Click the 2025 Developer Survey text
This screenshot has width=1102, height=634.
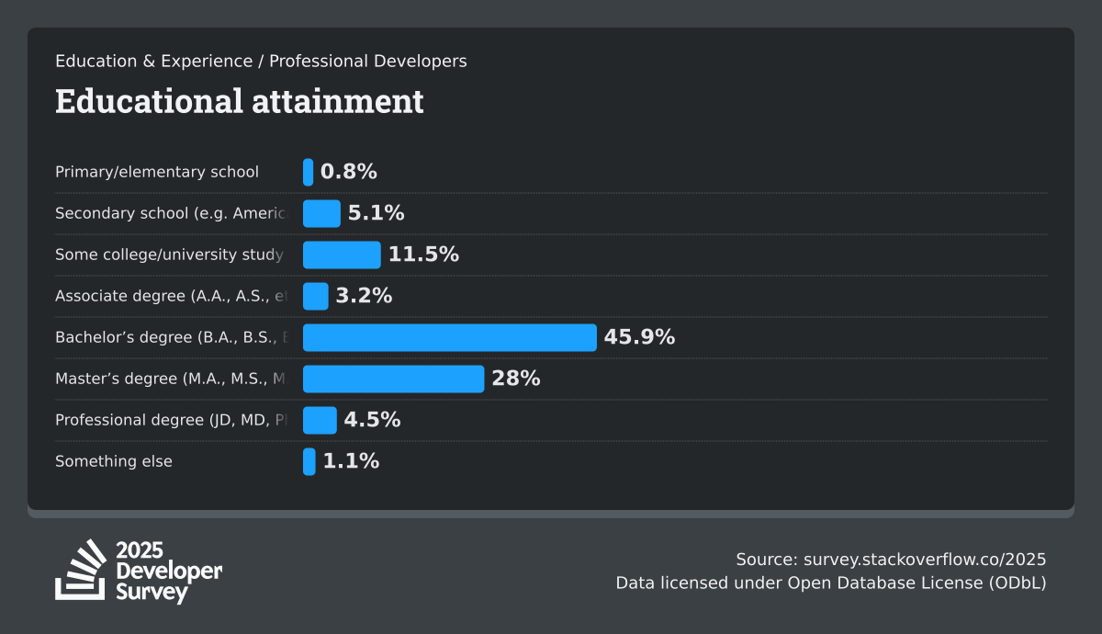click(168, 571)
